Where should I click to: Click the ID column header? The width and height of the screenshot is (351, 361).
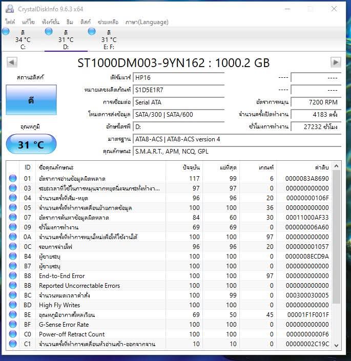[x=27, y=167]
